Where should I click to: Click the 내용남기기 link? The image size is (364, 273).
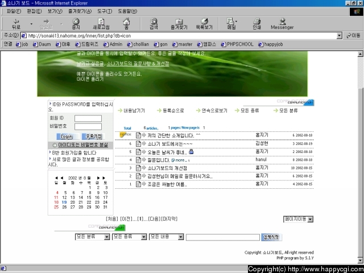[x=134, y=111]
